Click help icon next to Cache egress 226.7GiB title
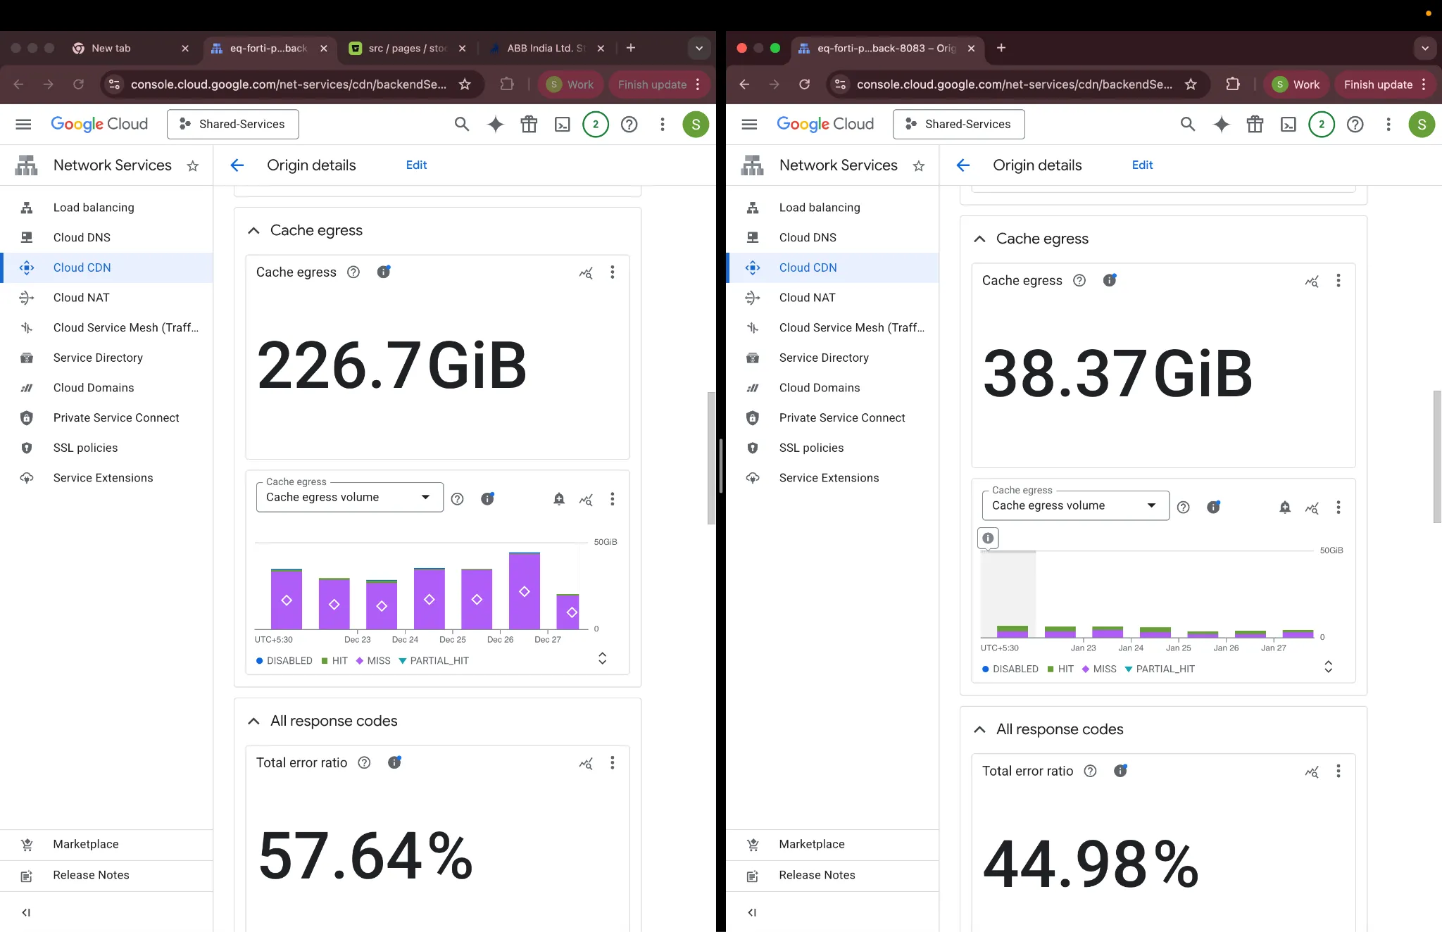This screenshot has width=1442, height=932. (353, 272)
